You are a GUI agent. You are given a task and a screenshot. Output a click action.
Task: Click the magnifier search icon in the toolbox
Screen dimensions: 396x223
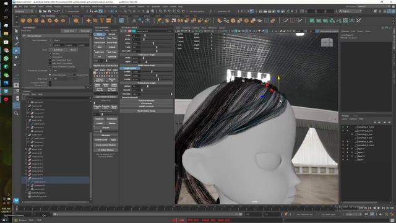pyautogui.click(x=17, y=113)
